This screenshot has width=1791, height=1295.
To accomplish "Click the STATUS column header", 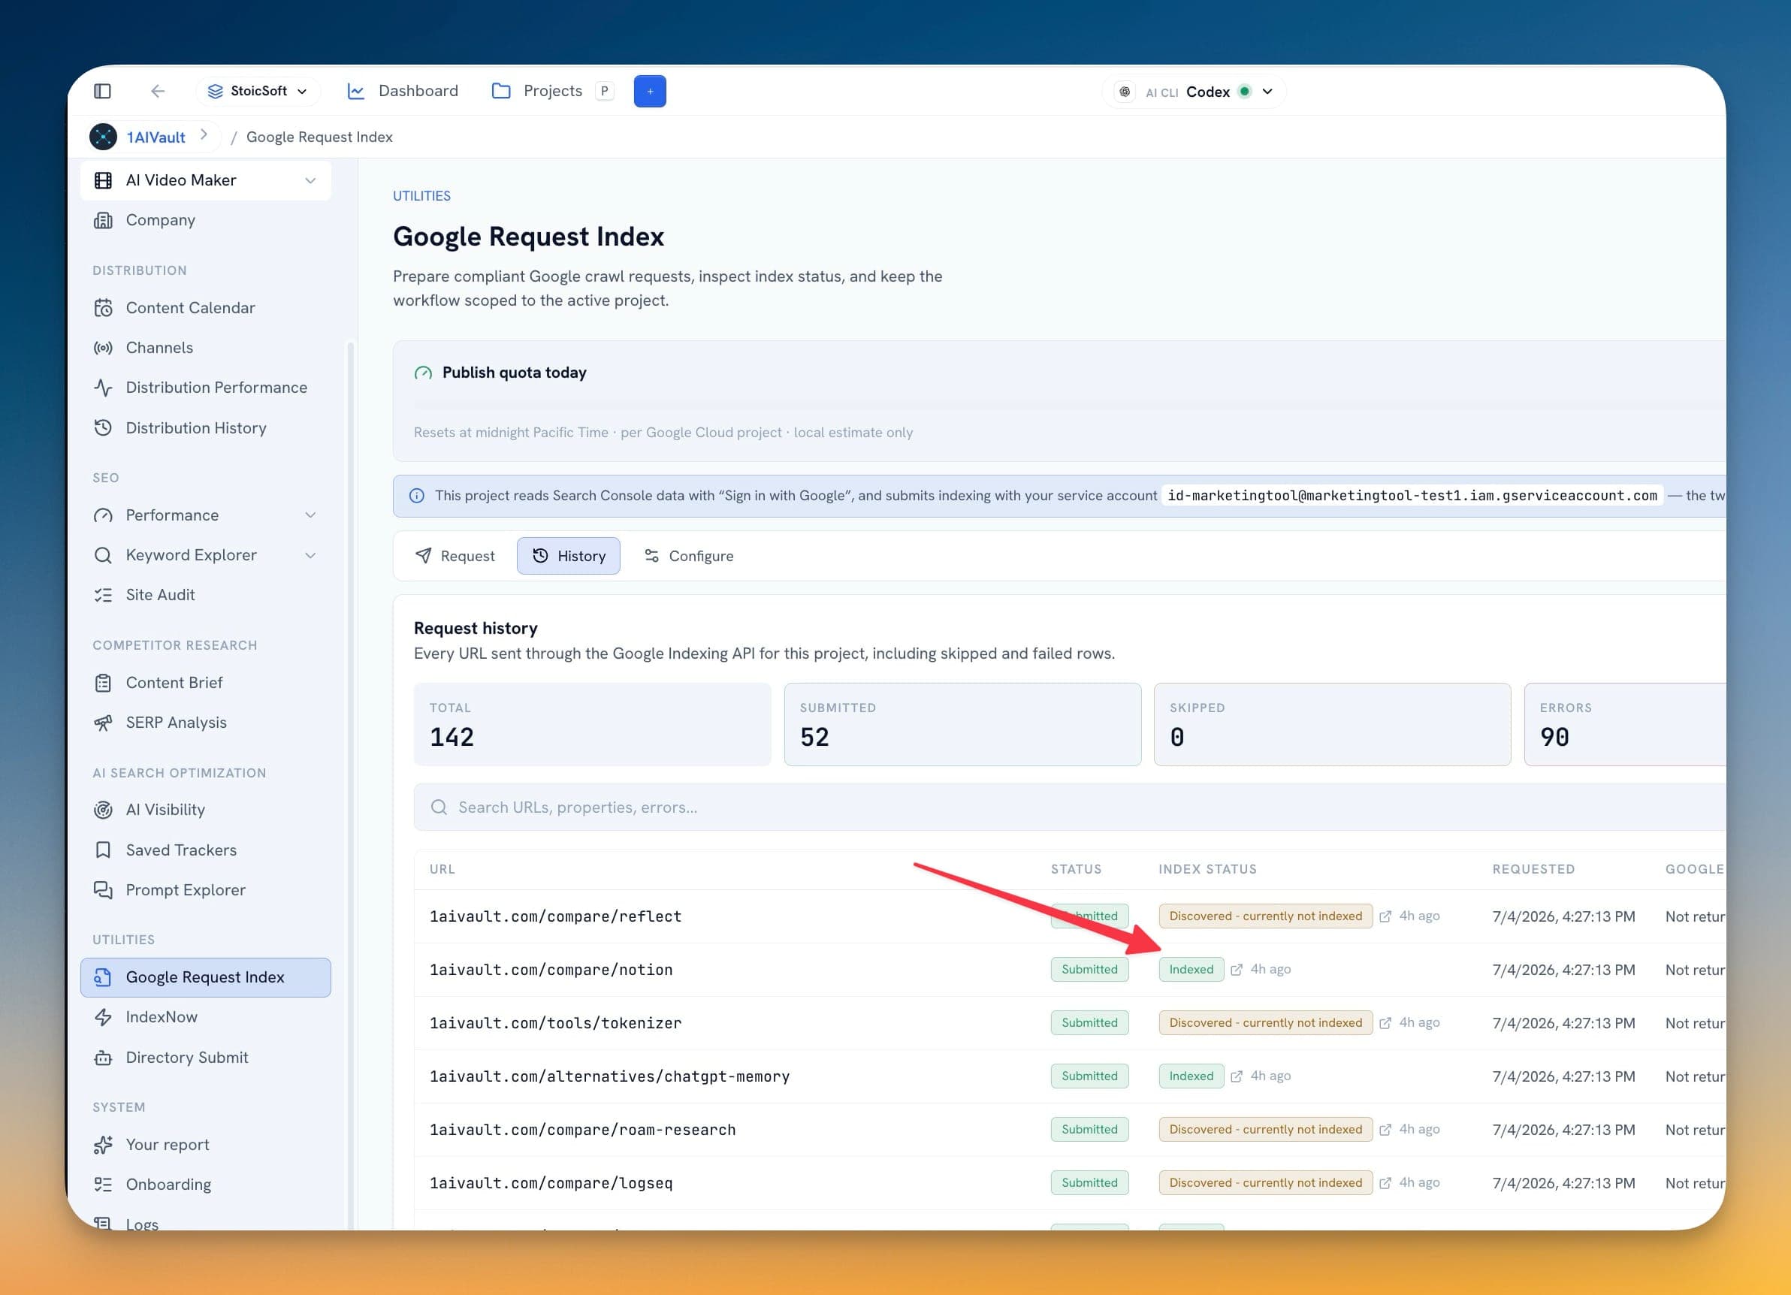I will (x=1076, y=869).
